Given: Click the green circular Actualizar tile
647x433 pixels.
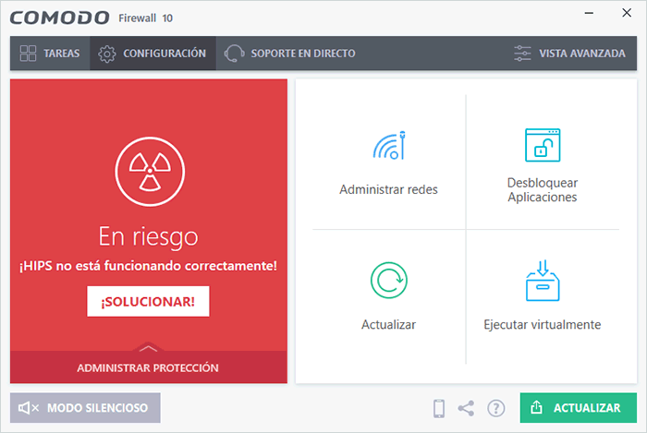Looking at the screenshot, I should (x=389, y=296).
